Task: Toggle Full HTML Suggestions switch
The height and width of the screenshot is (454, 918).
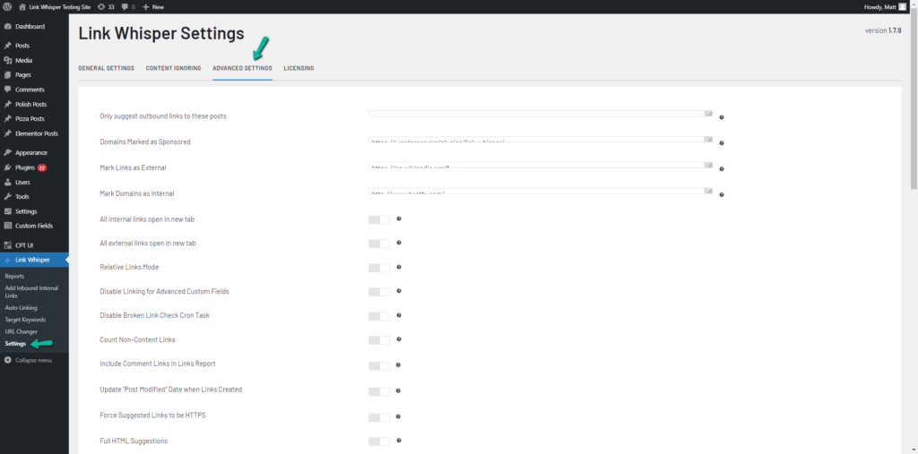Action: (379, 441)
